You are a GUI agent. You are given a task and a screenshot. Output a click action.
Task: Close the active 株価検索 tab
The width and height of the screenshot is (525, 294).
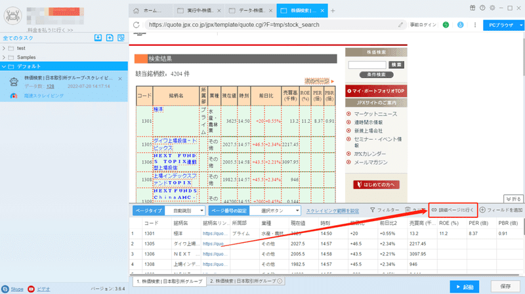tap(322, 10)
